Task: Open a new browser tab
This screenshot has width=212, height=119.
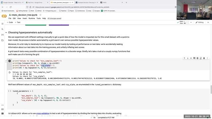Action: click(127, 2)
